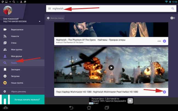Open Закладки bookmarks
This screenshot has height=111, width=178.
click(15, 69)
